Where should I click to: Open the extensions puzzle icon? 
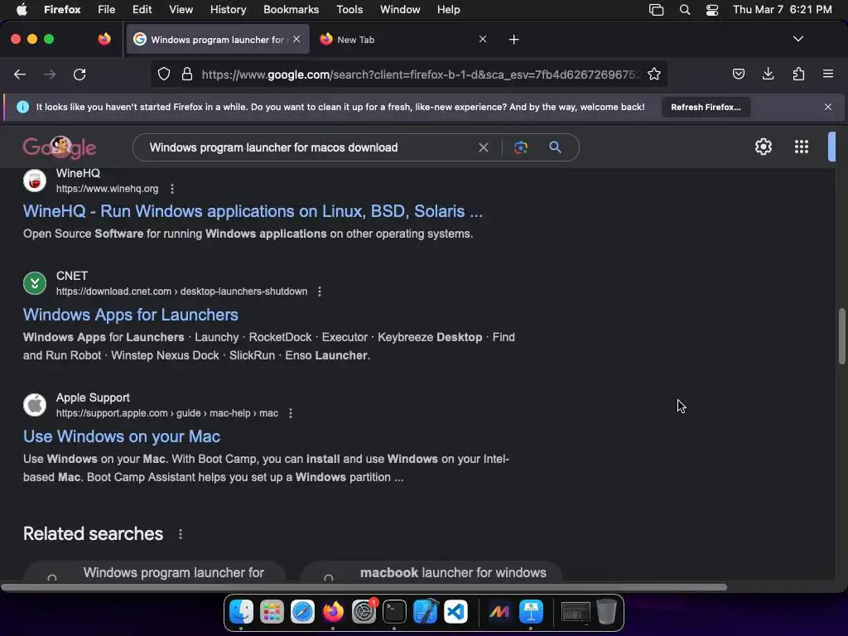(x=798, y=74)
